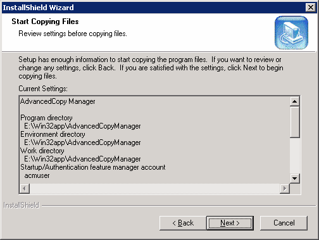Cancel the installation wizard
319x240 pixels.
click(x=284, y=223)
